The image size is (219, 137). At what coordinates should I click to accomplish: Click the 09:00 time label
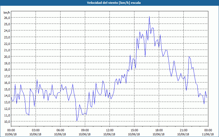pos(85,130)
